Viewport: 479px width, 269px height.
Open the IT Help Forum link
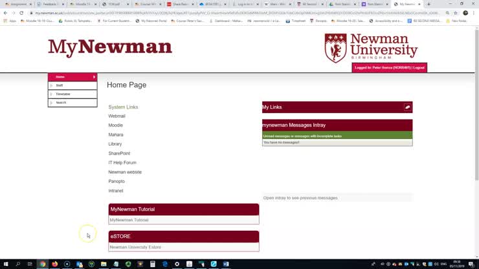122,163
